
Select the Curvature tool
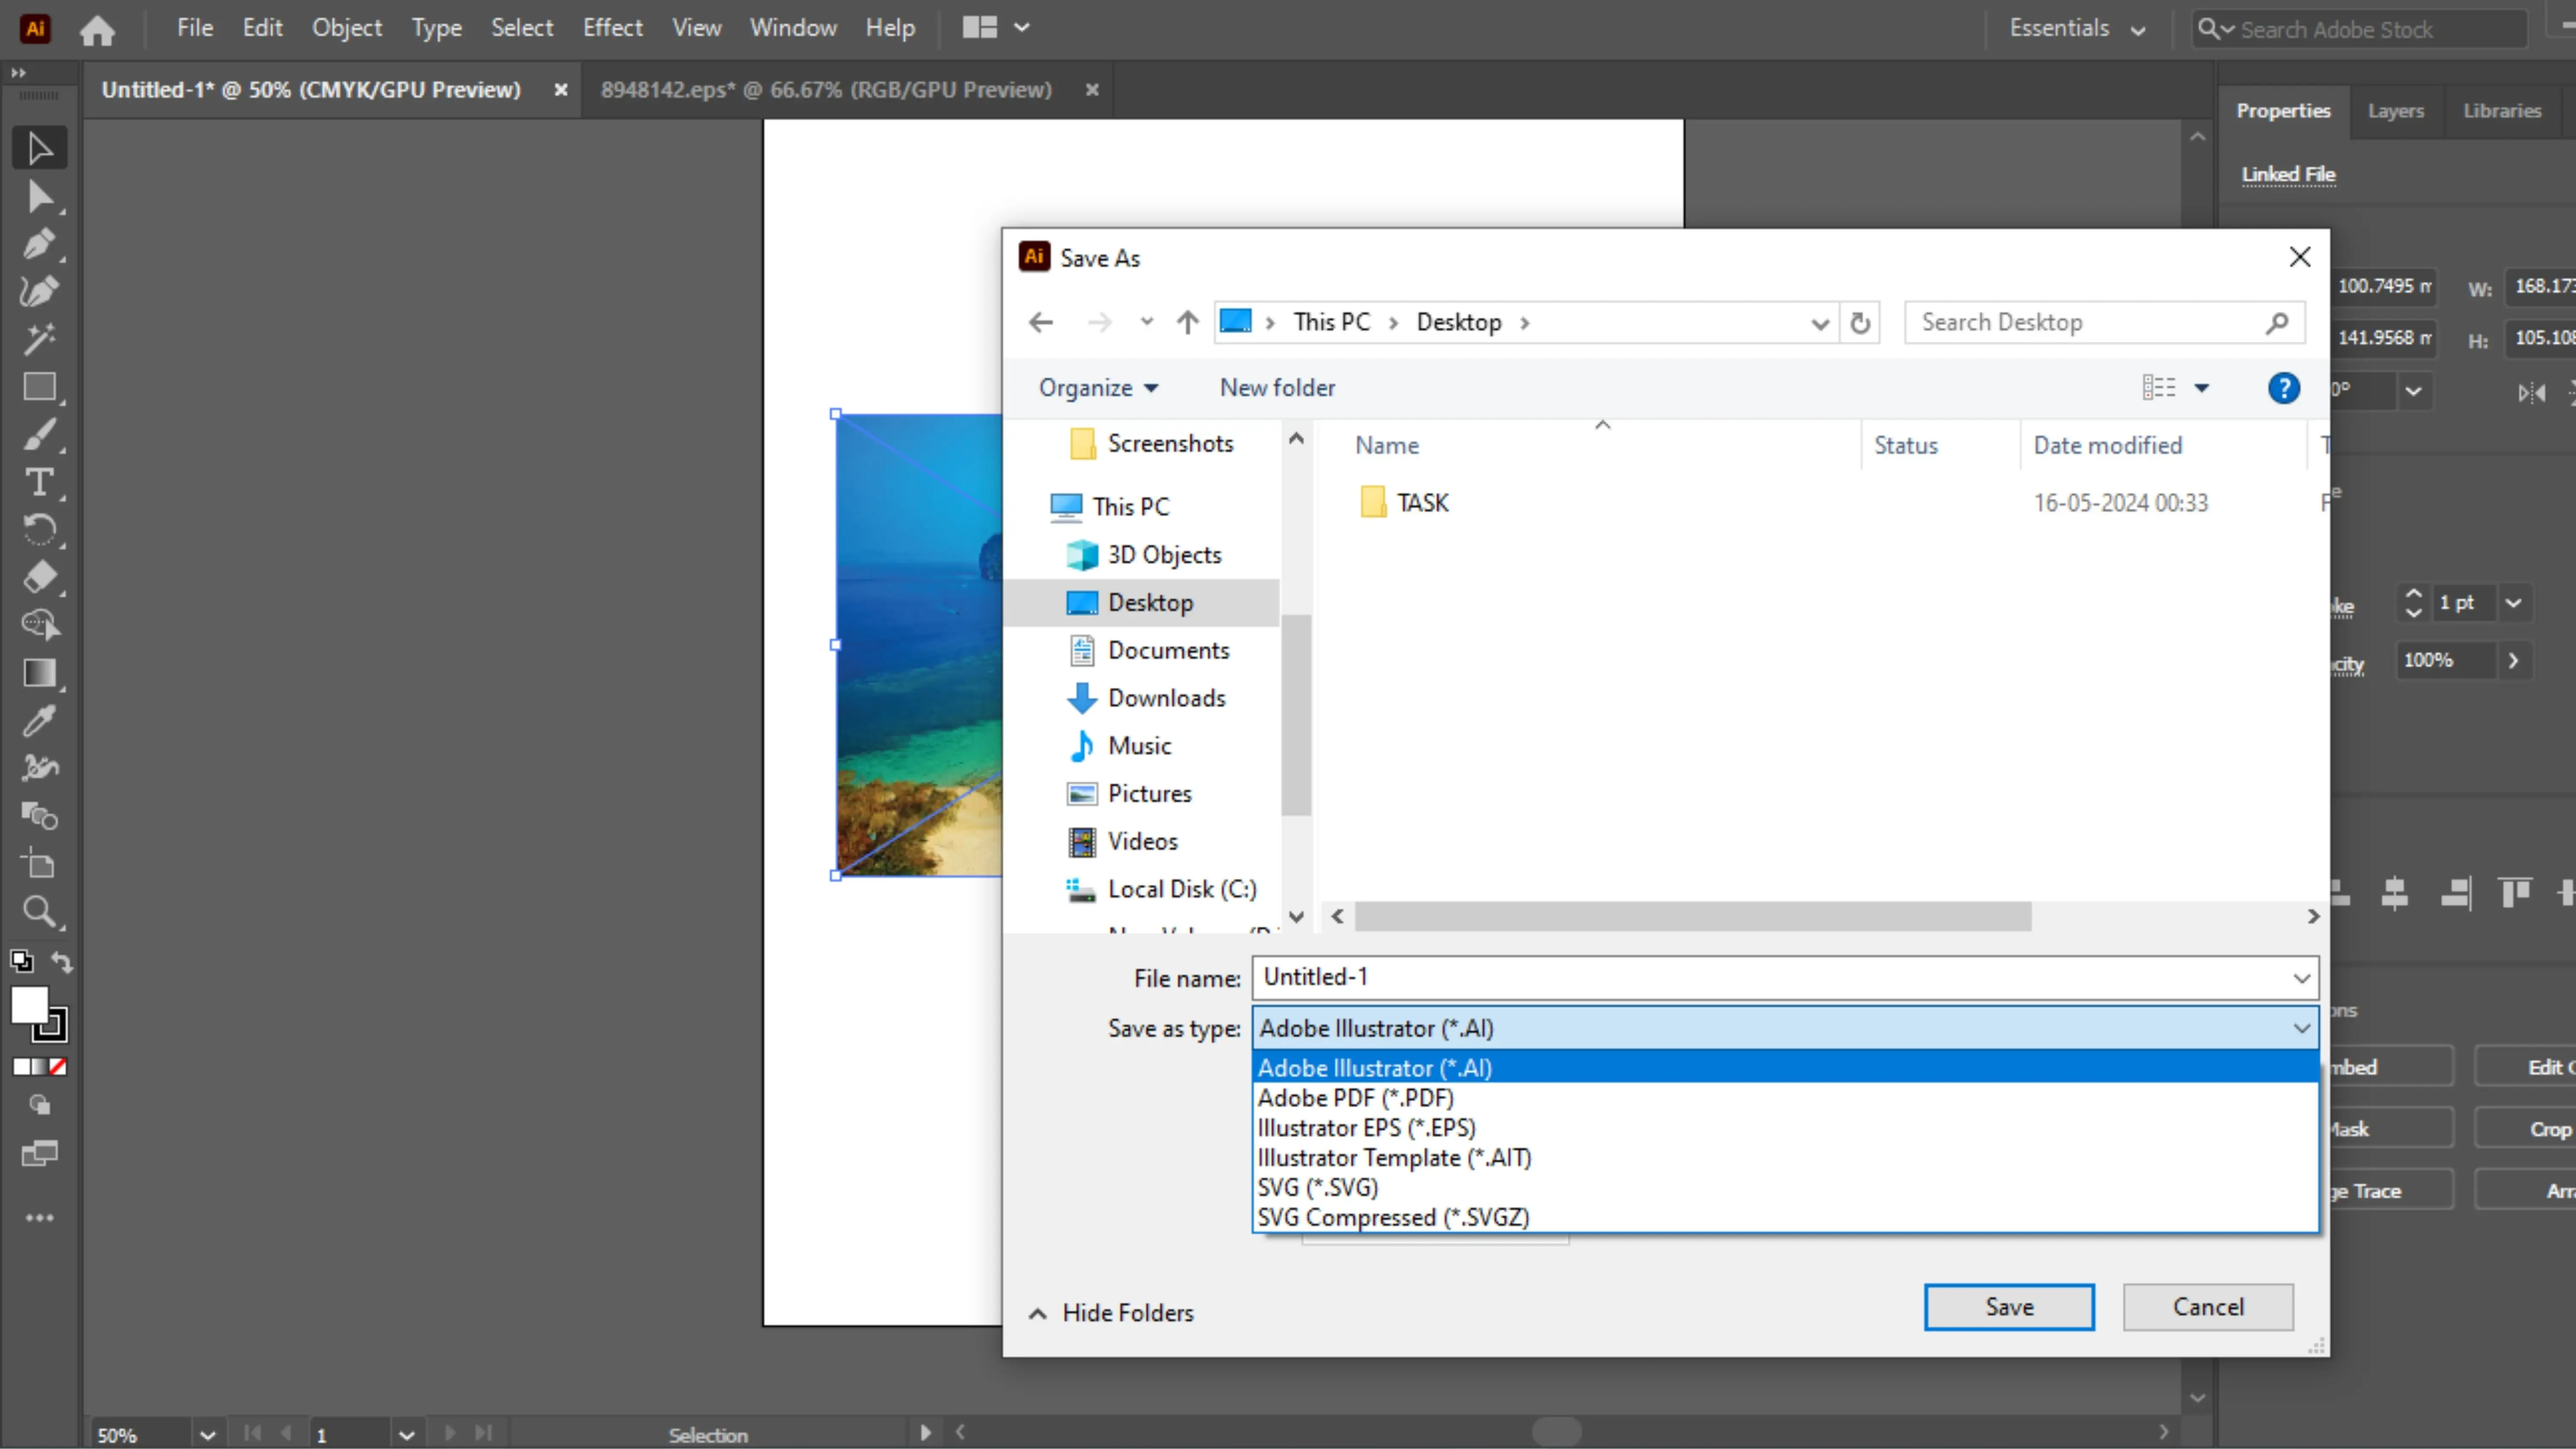click(x=40, y=291)
